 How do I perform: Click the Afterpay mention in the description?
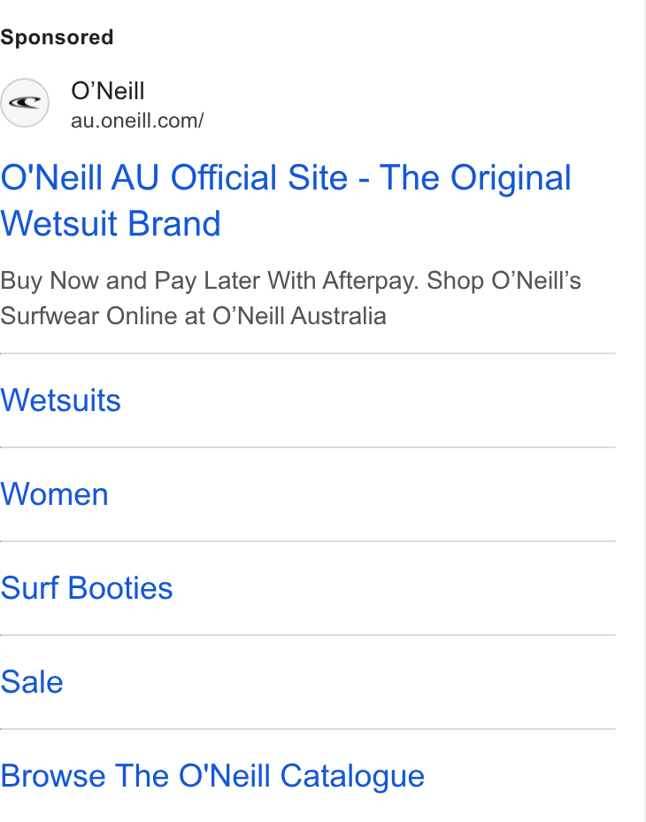(x=371, y=281)
